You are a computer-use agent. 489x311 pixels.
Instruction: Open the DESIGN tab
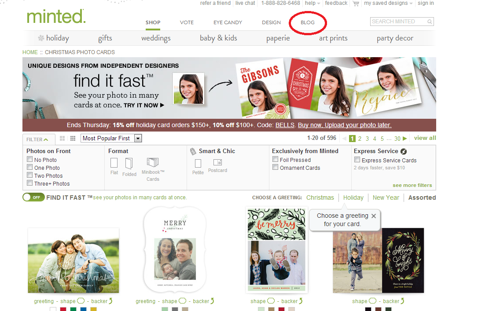(271, 22)
